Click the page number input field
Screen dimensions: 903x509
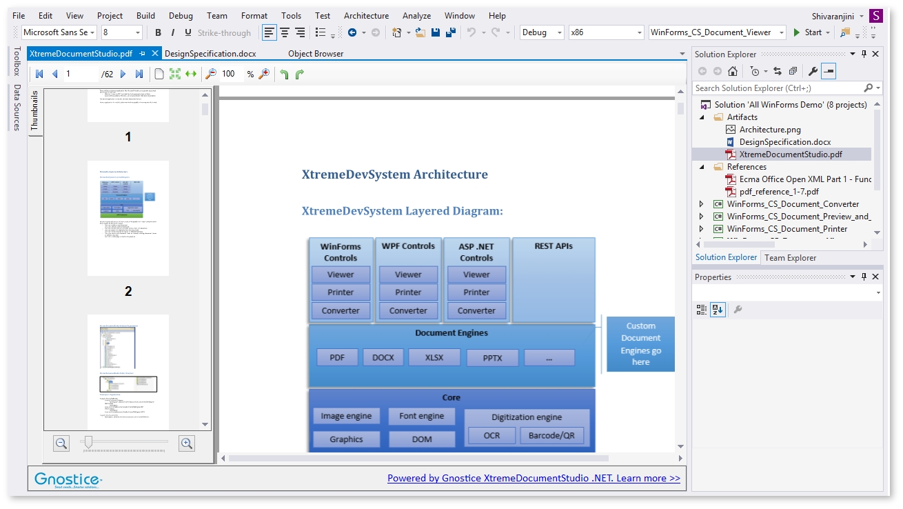click(81, 74)
